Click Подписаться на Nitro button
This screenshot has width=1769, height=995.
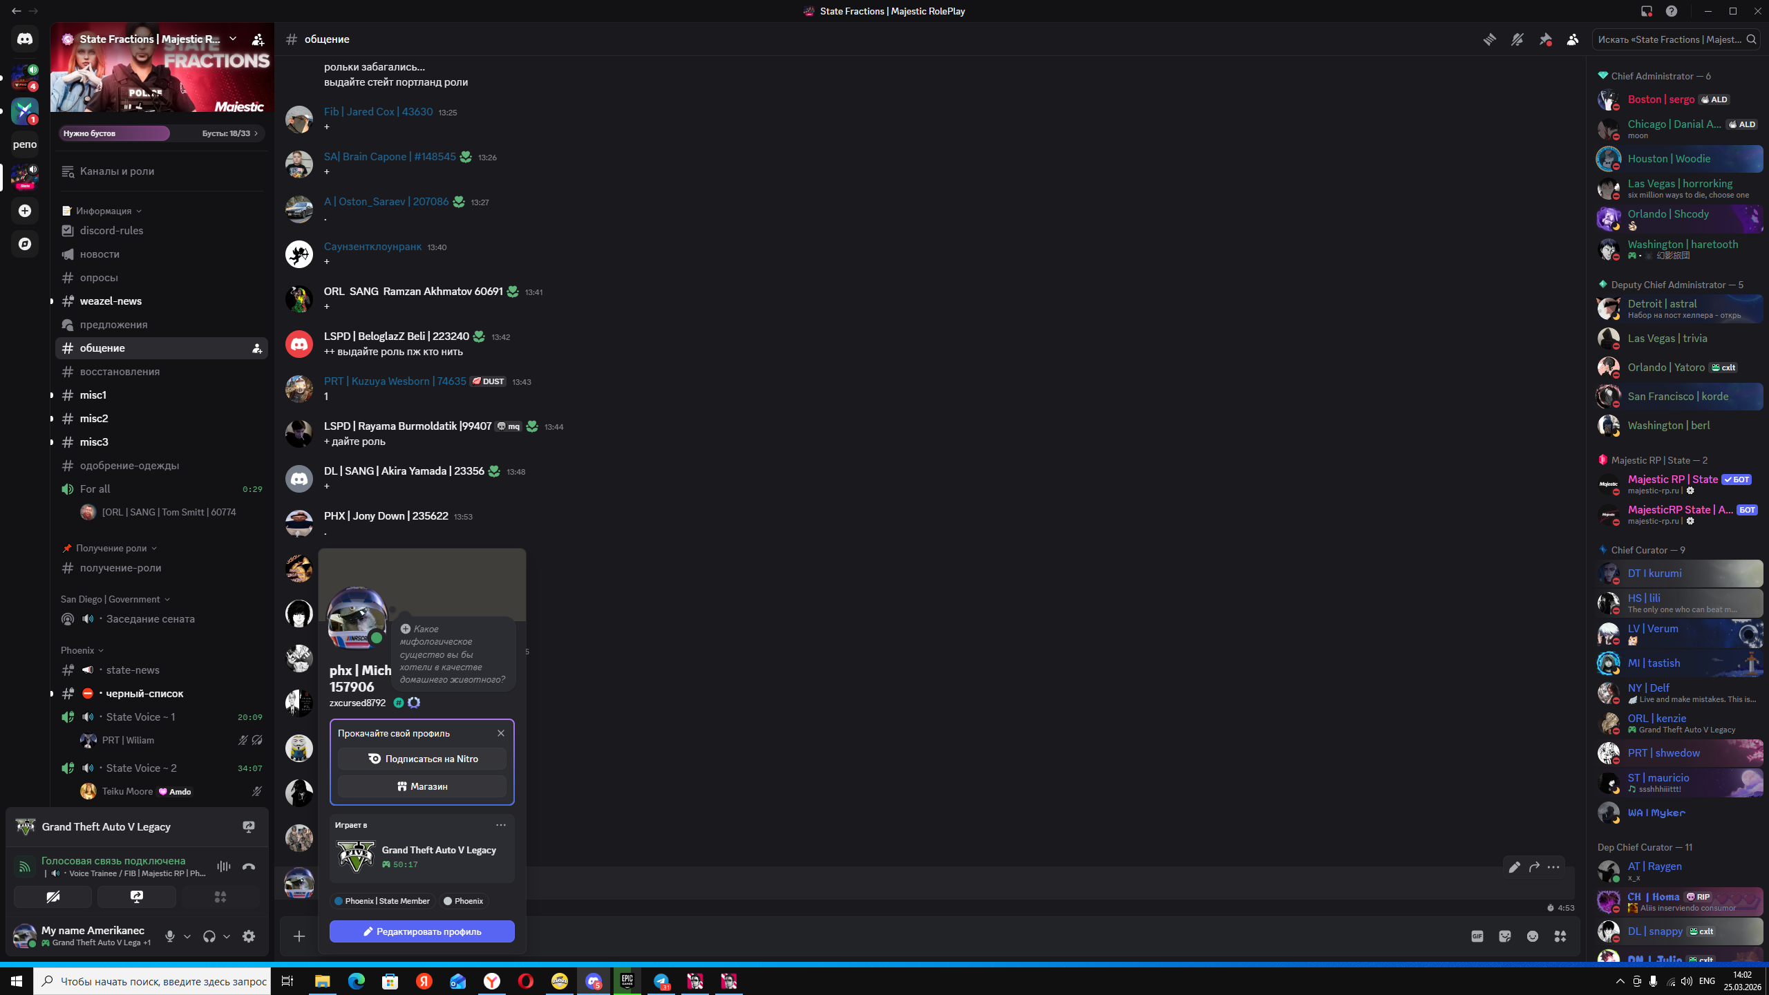pyautogui.click(x=422, y=759)
